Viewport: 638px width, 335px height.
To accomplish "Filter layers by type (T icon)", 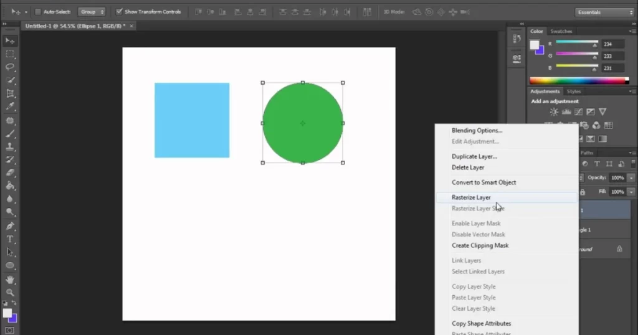I will point(597,164).
